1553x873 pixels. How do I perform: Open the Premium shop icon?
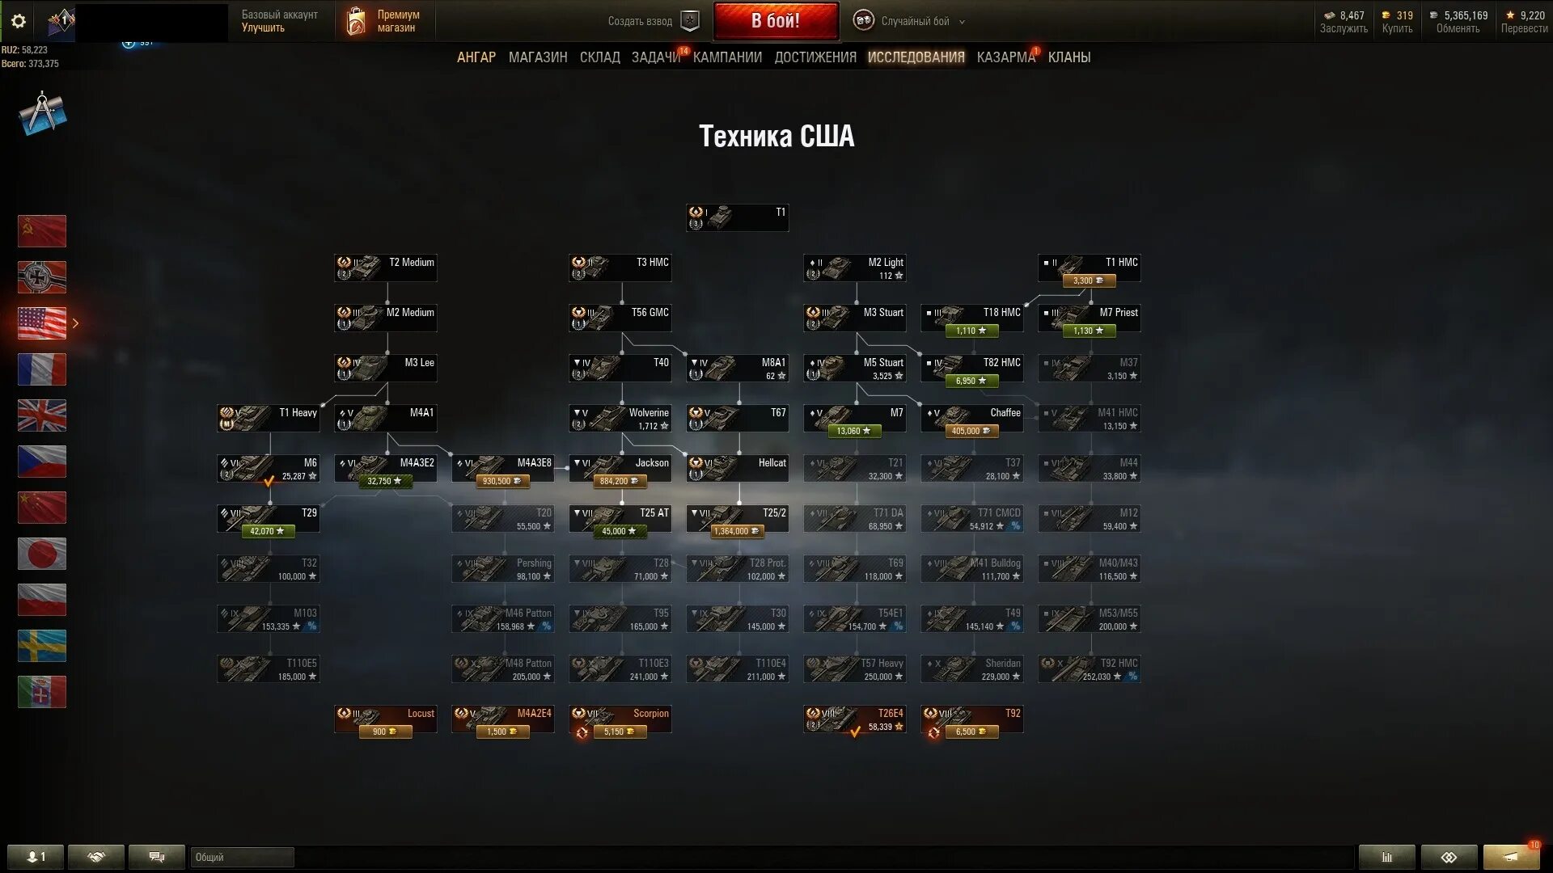click(x=355, y=22)
